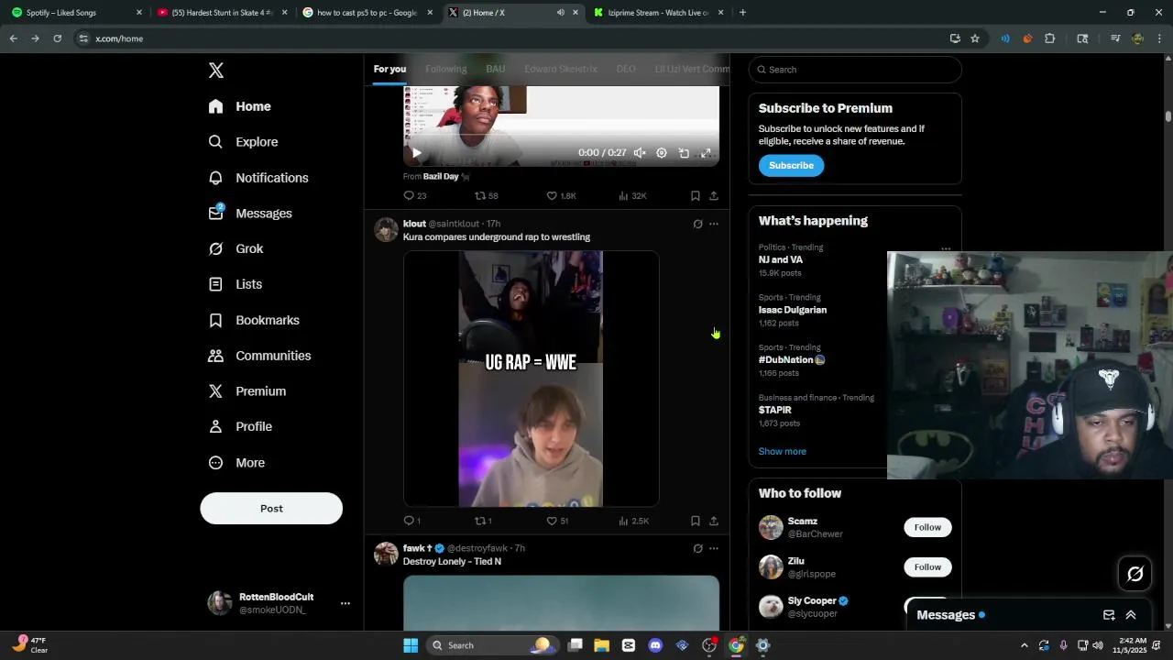The image size is (1173, 660).
Task: Click the X search field
Action: (x=855, y=70)
